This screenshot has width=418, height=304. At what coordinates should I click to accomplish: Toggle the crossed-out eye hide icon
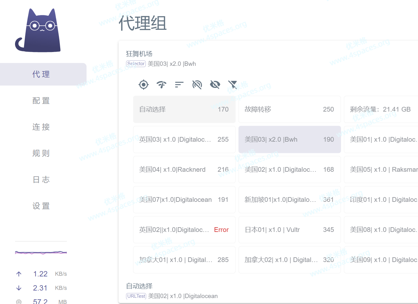(x=215, y=85)
